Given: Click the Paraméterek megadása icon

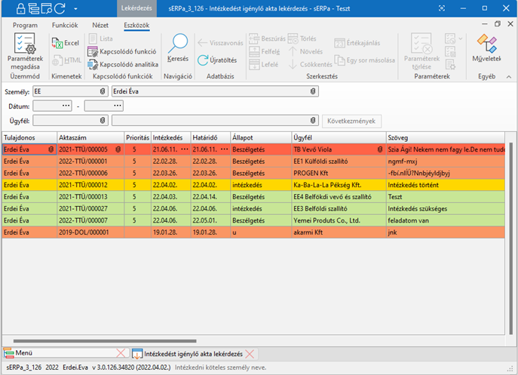Looking at the screenshot, I should coord(25,45).
